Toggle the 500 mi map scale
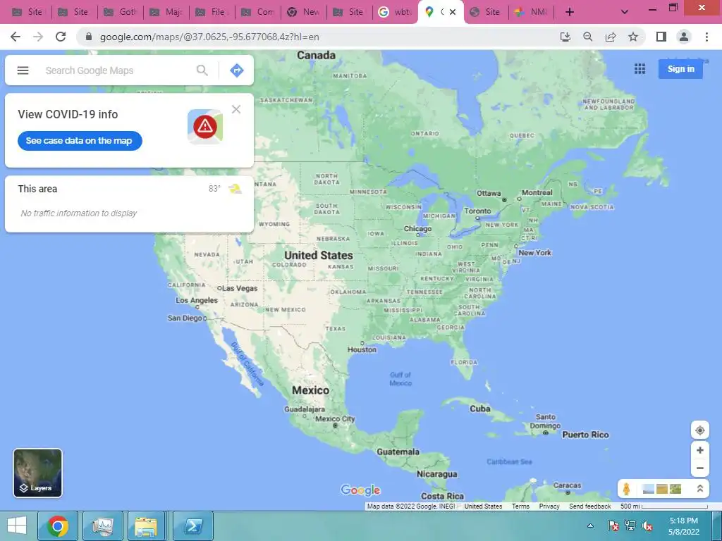Image resolution: width=722 pixels, height=541 pixels. pos(663,506)
